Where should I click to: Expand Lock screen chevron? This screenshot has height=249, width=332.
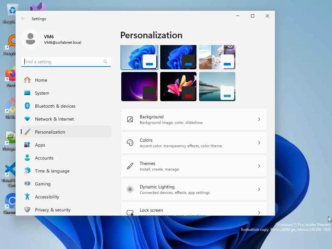tap(259, 213)
